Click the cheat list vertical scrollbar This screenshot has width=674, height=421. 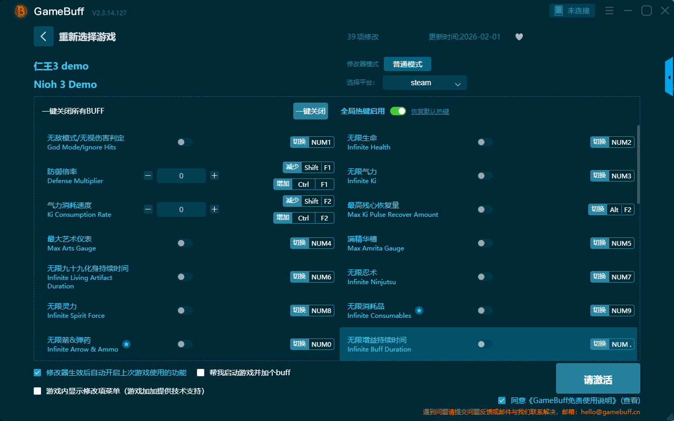coord(639,164)
